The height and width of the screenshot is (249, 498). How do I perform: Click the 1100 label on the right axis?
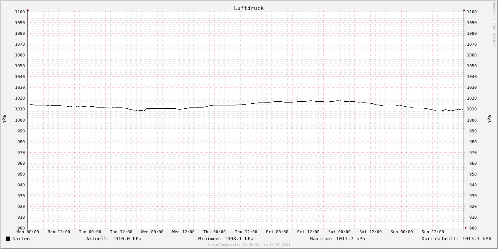[471, 12]
